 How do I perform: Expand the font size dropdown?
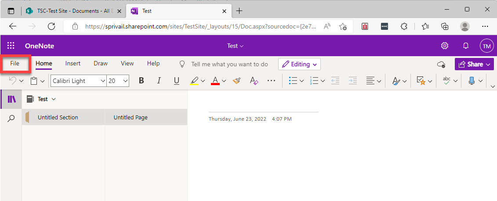126,81
